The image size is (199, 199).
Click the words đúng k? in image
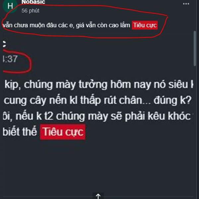[172, 100]
